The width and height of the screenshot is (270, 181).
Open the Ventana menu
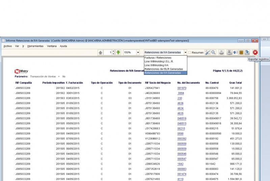click(52, 46)
